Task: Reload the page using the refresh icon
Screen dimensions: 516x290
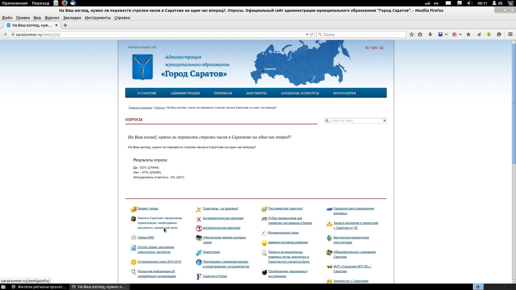Action: [312, 34]
